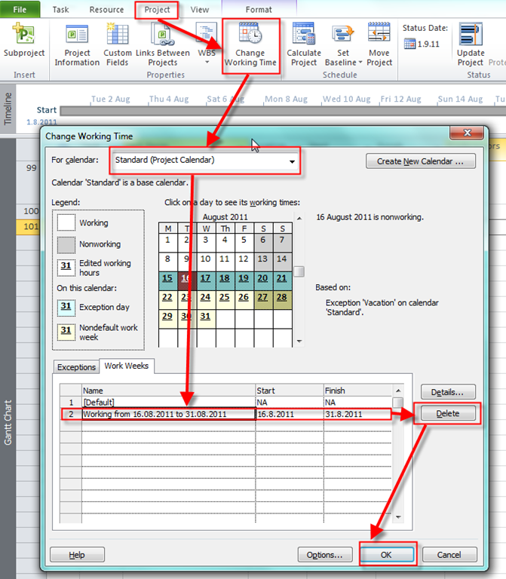The height and width of the screenshot is (579, 506).
Task: Click the Subproject icon in Insert group
Action: [23, 35]
